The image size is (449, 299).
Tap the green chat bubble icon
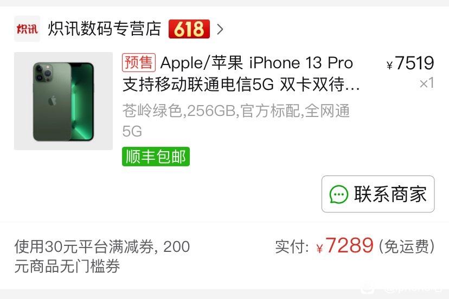[339, 194]
